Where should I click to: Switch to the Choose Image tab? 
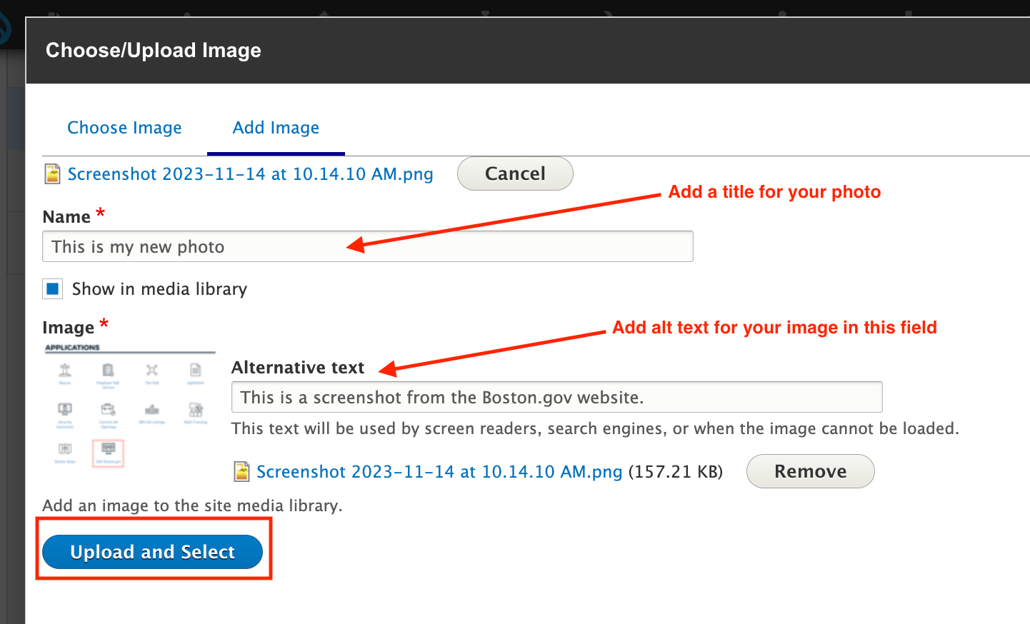tap(124, 128)
